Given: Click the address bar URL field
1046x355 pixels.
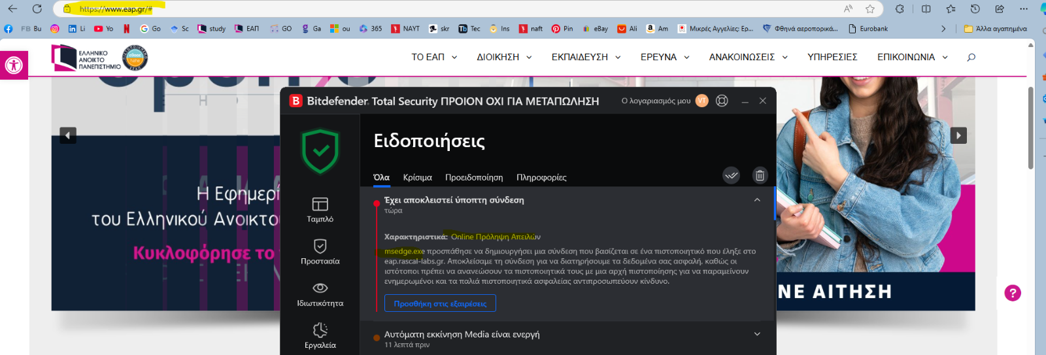Looking at the screenshot, I should pos(458,9).
